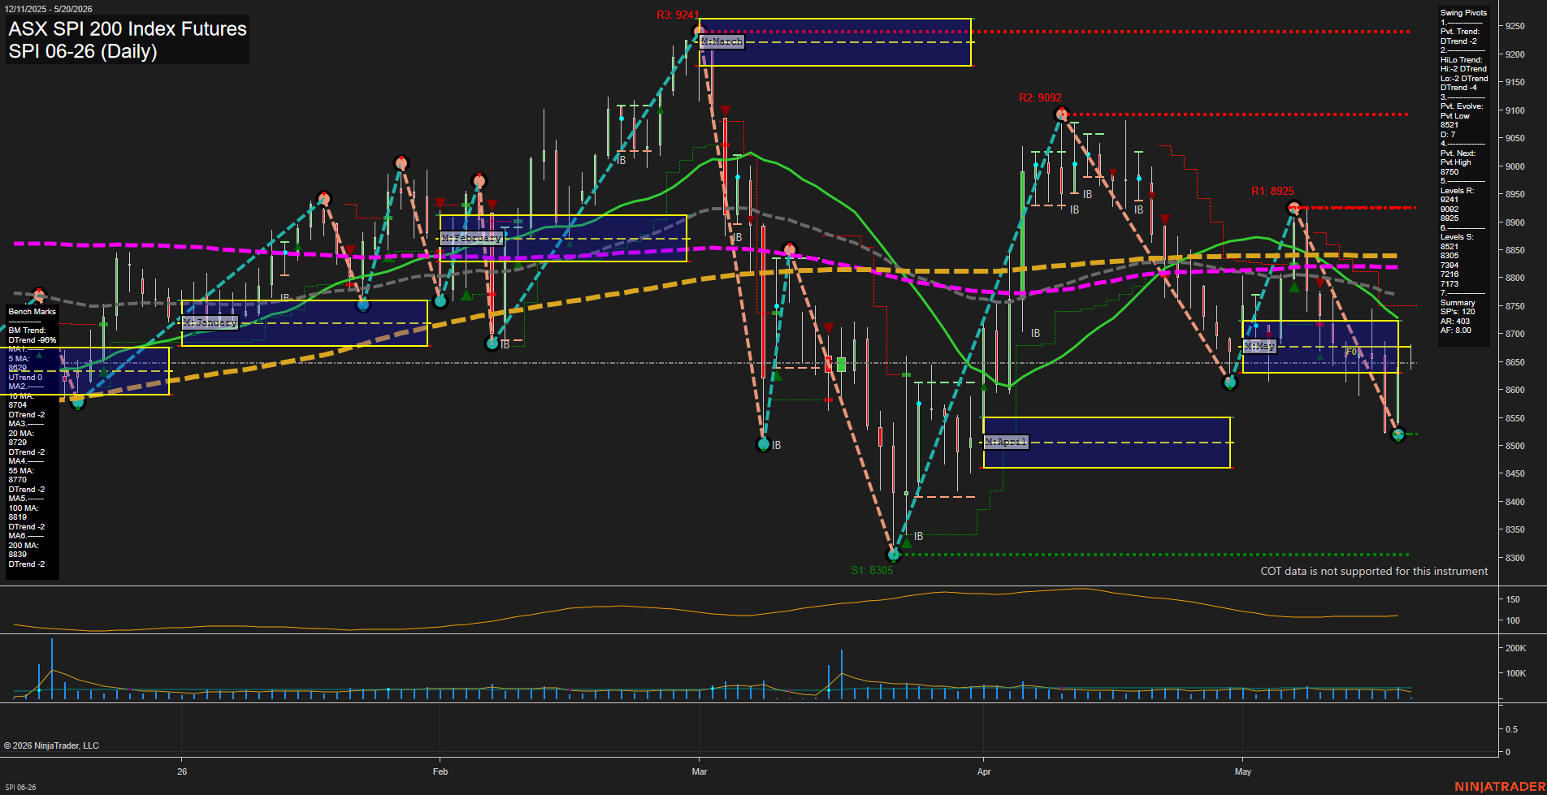Click the F0 label inside the May box
The height and width of the screenshot is (795, 1547).
pos(1350,352)
